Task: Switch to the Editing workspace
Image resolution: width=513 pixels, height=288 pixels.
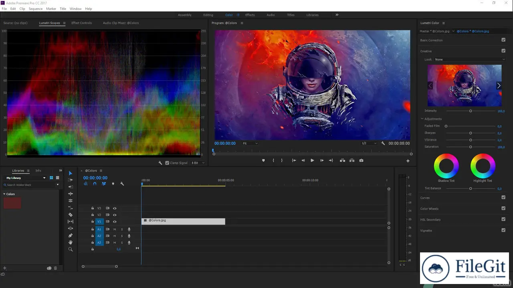Action: 208,15
